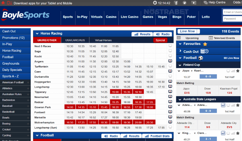Switch to the USA/LARC/AUS tab

75,40
